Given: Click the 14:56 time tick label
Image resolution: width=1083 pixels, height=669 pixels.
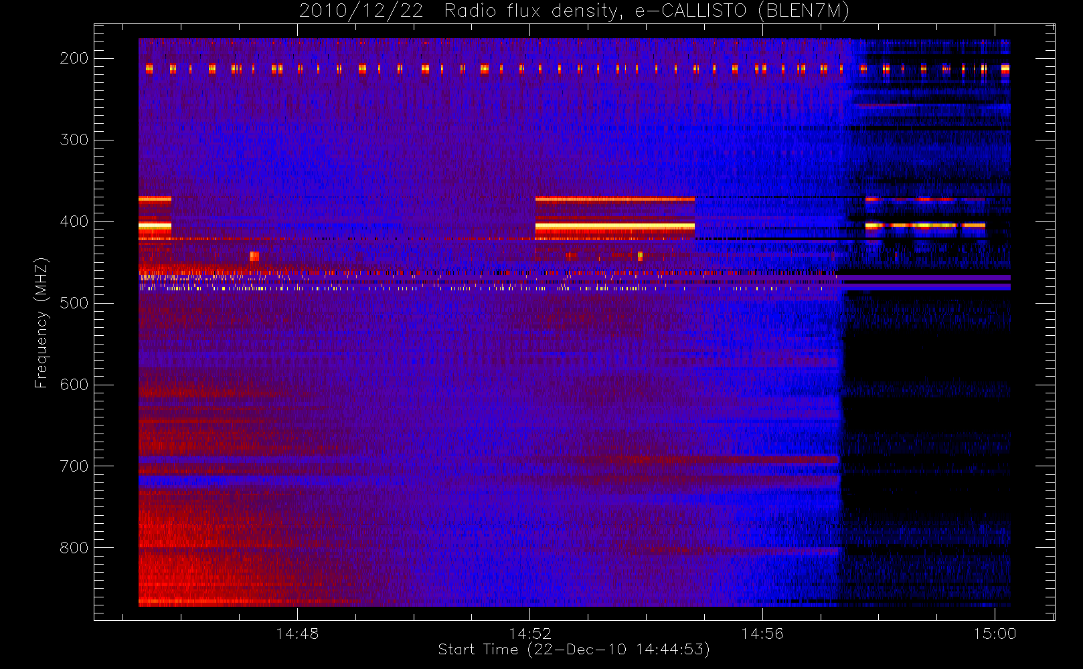Looking at the screenshot, I should [762, 634].
